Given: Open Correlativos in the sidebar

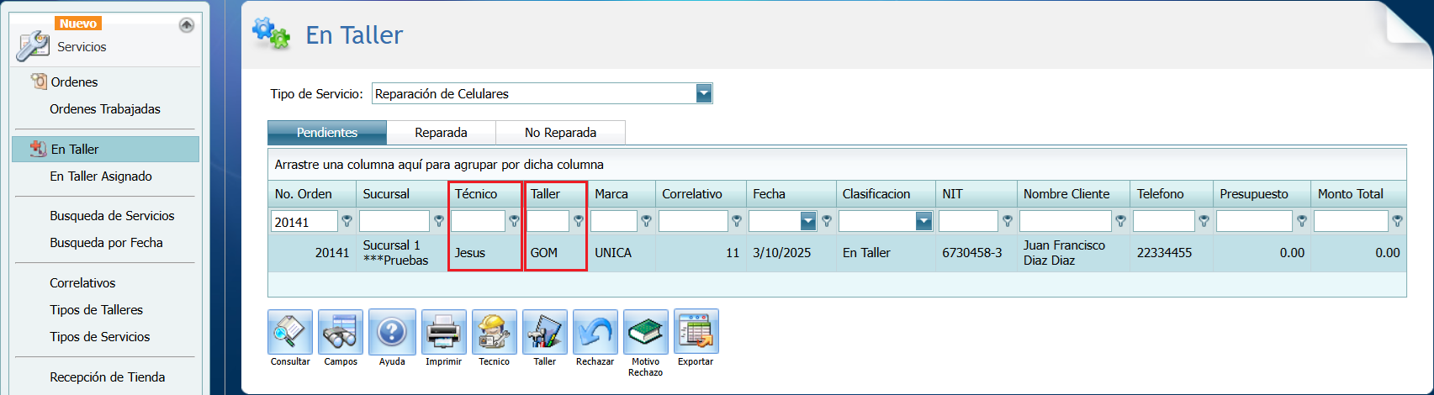Looking at the screenshot, I should tap(82, 282).
